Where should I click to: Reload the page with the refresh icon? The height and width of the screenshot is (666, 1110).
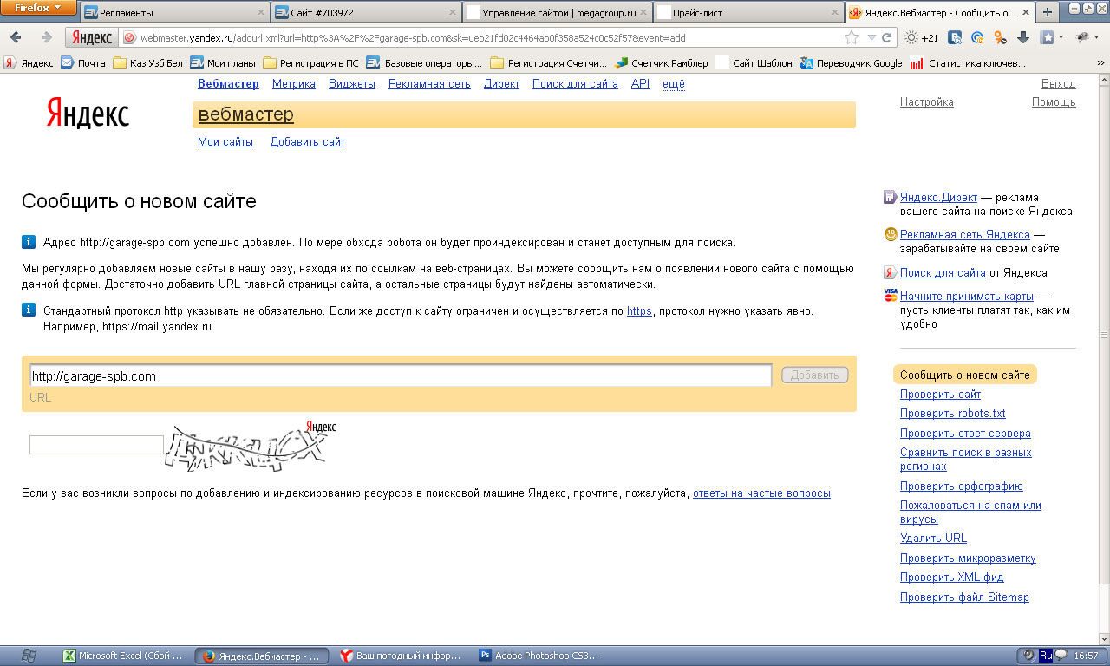pyautogui.click(x=886, y=37)
